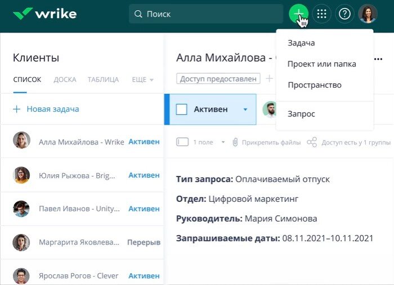Image resolution: width=394 pixels, height=285 pixels.
Task: Switch to the СПИСОК tab
Action: [27, 80]
